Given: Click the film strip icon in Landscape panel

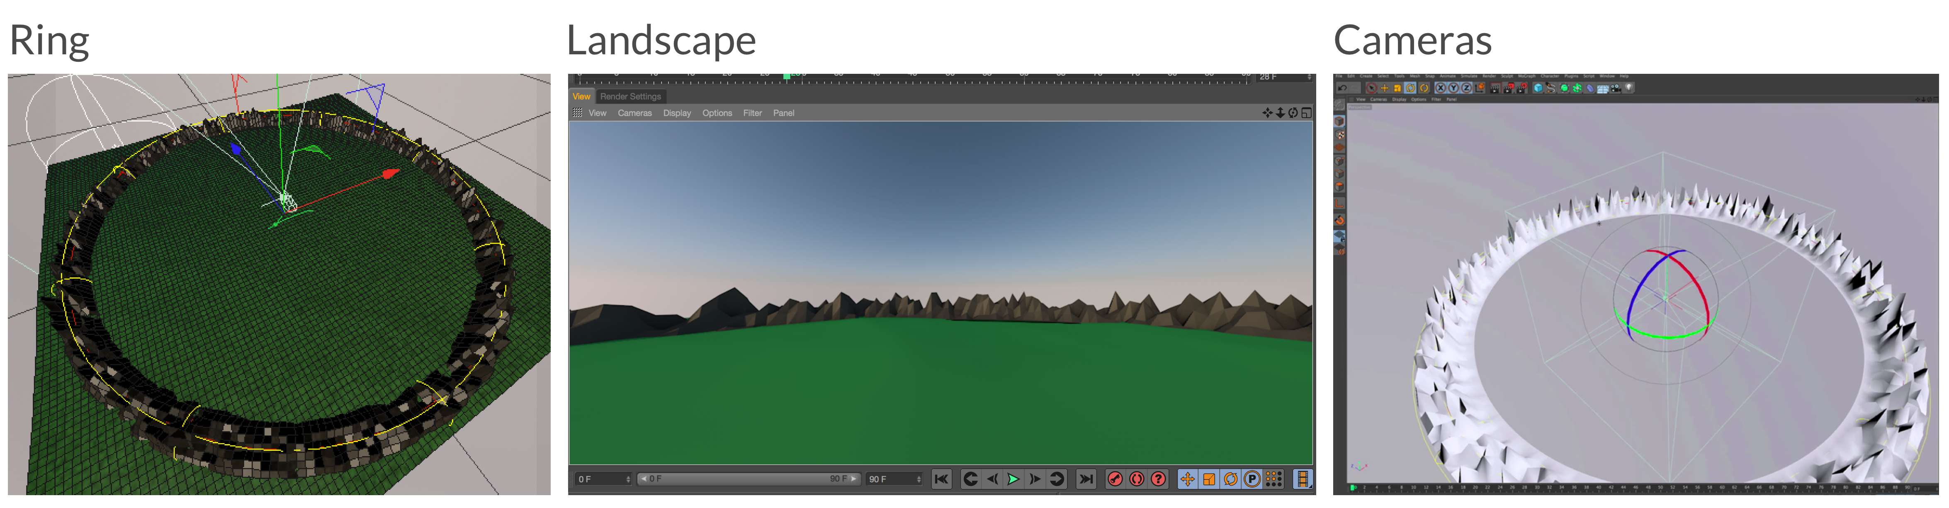Looking at the screenshot, I should click(x=1302, y=479).
